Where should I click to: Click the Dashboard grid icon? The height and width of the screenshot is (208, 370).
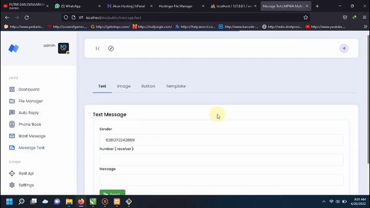pos(12,90)
